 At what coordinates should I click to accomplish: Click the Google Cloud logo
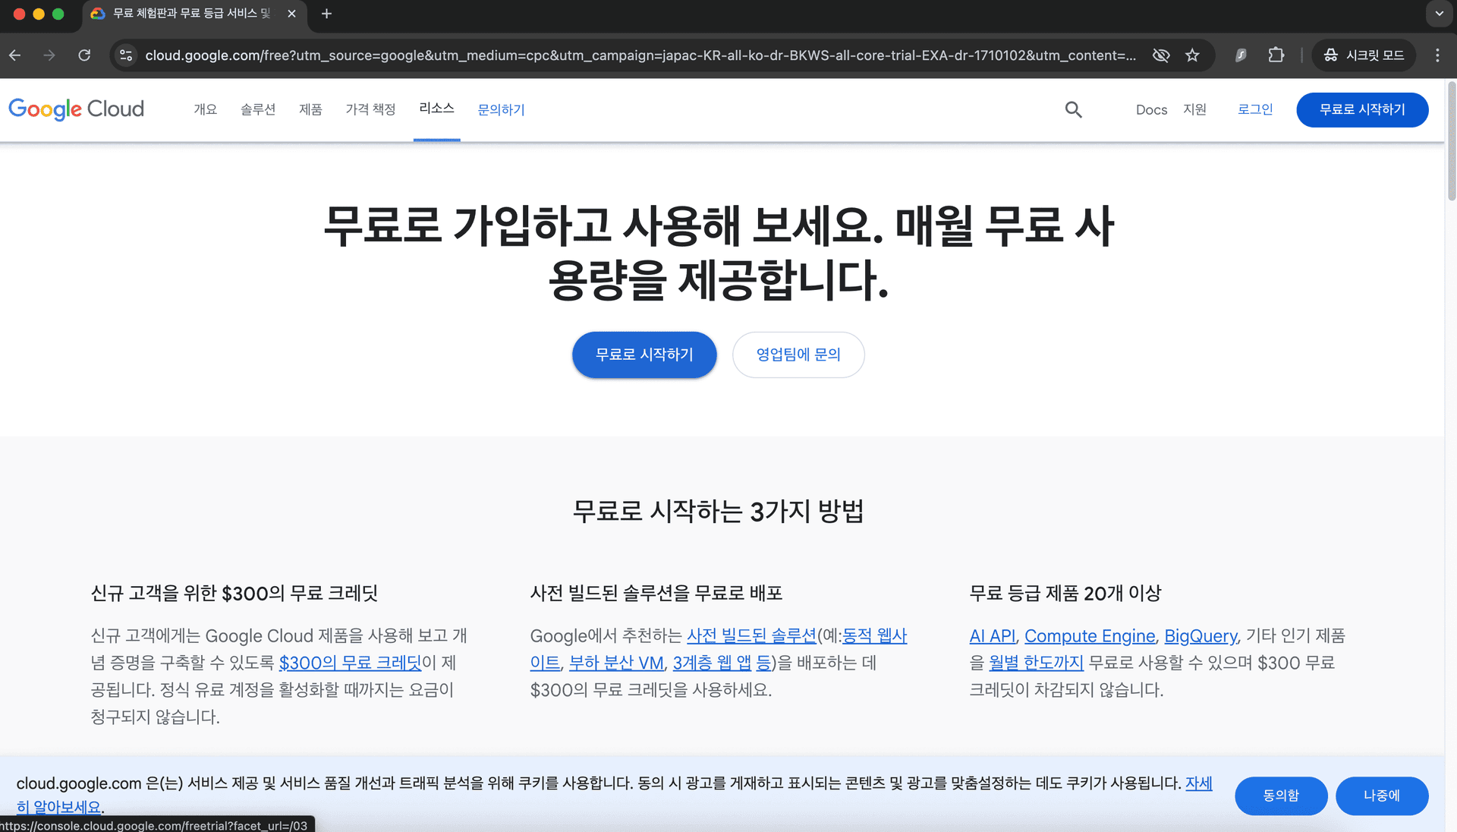click(x=76, y=109)
